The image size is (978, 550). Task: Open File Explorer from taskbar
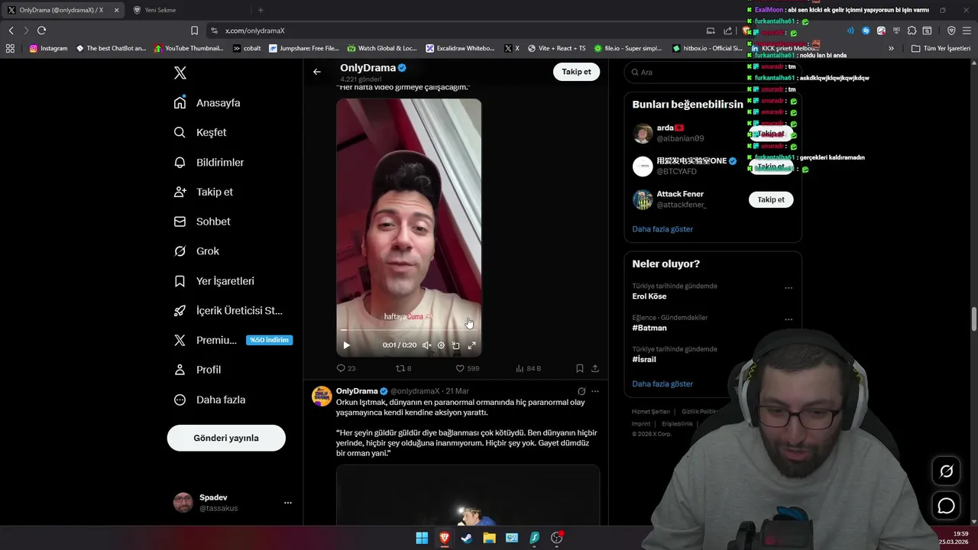click(489, 538)
